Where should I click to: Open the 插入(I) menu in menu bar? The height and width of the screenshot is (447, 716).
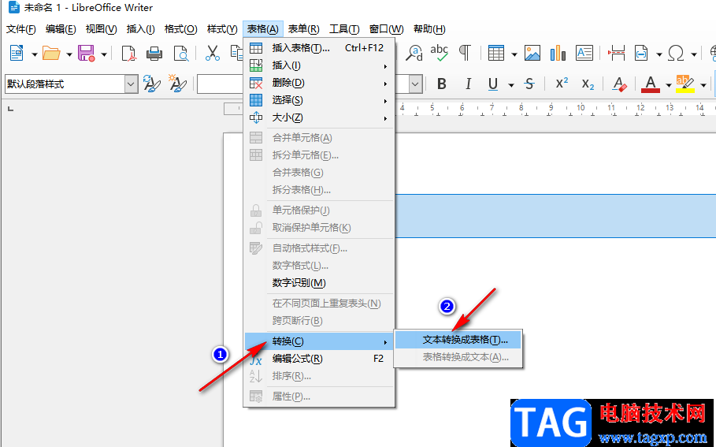click(141, 29)
